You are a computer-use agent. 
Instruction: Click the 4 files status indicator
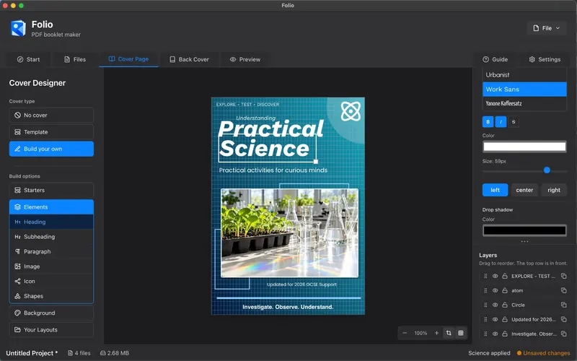pyautogui.click(x=79, y=353)
